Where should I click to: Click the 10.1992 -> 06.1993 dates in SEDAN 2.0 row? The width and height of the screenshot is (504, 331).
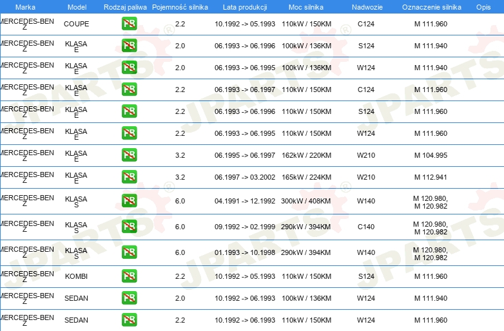click(x=245, y=298)
